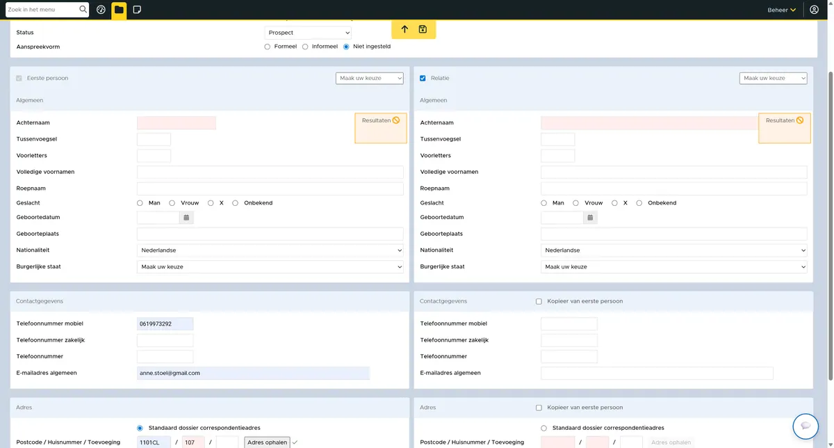The height and width of the screenshot is (448, 834).
Task: Select Formeel aanspreekvorm
Action: click(268, 47)
